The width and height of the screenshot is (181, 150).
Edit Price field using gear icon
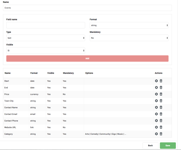point(156,94)
